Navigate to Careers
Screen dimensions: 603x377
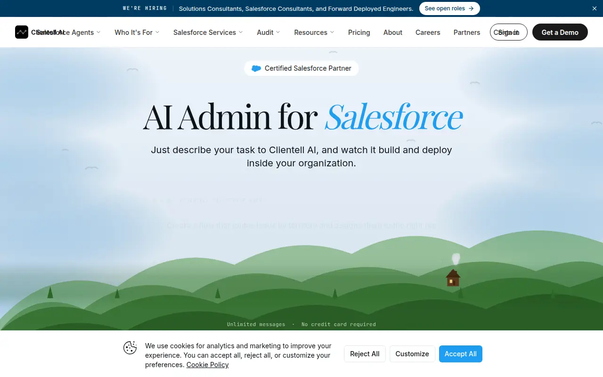pos(428,32)
